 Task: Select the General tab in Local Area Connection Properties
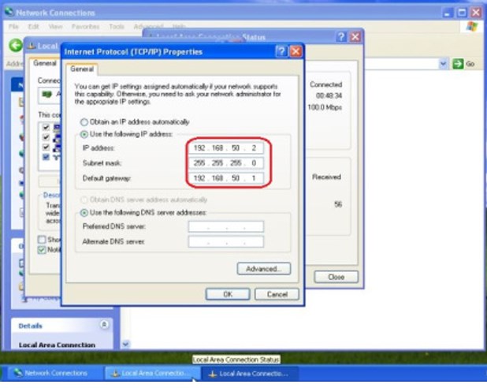45,63
